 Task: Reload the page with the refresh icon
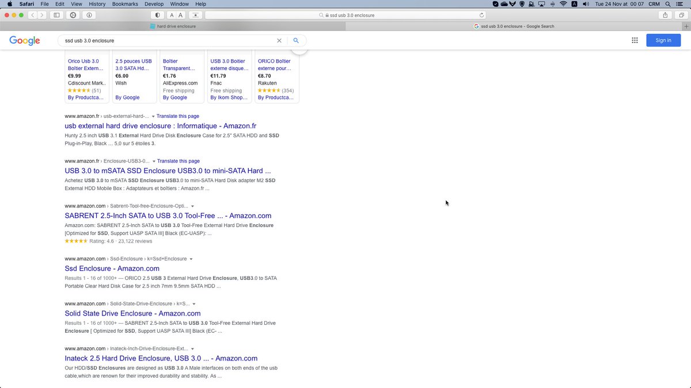point(482,15)
